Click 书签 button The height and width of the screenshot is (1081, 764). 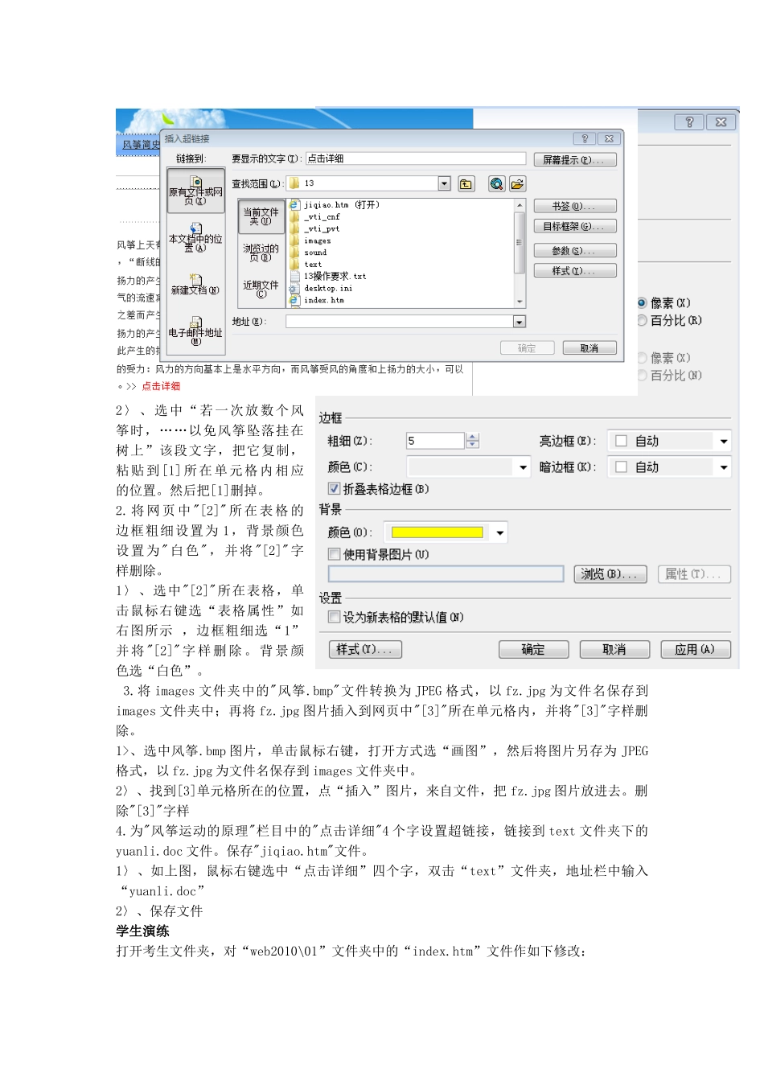(x=575, y=206)
